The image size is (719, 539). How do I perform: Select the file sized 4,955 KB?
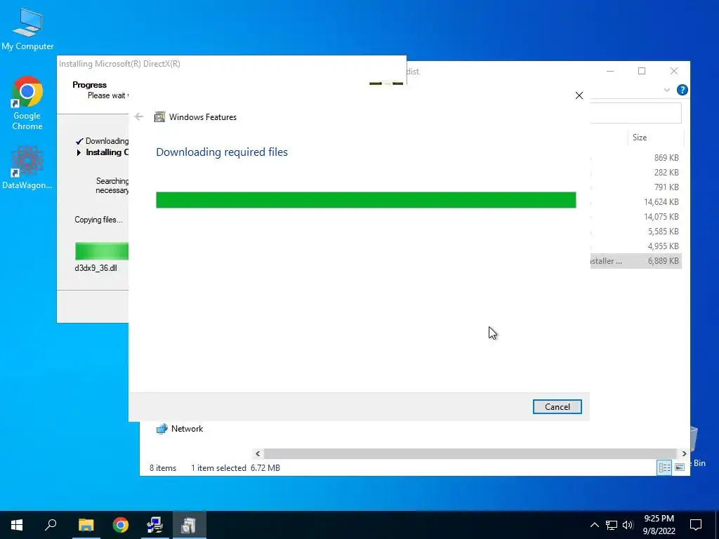(635, 246)
